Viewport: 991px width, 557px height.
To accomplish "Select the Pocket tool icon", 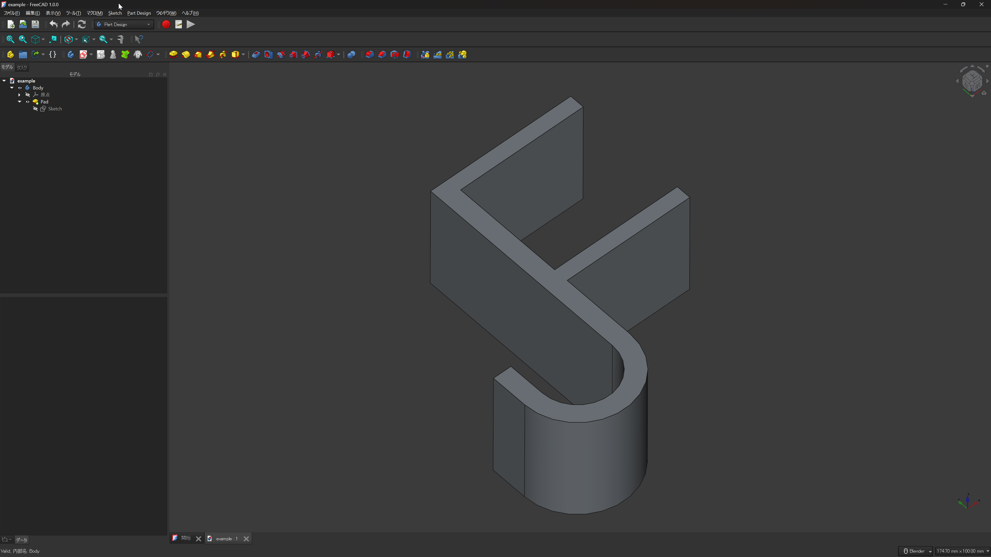I will [256, 55].
